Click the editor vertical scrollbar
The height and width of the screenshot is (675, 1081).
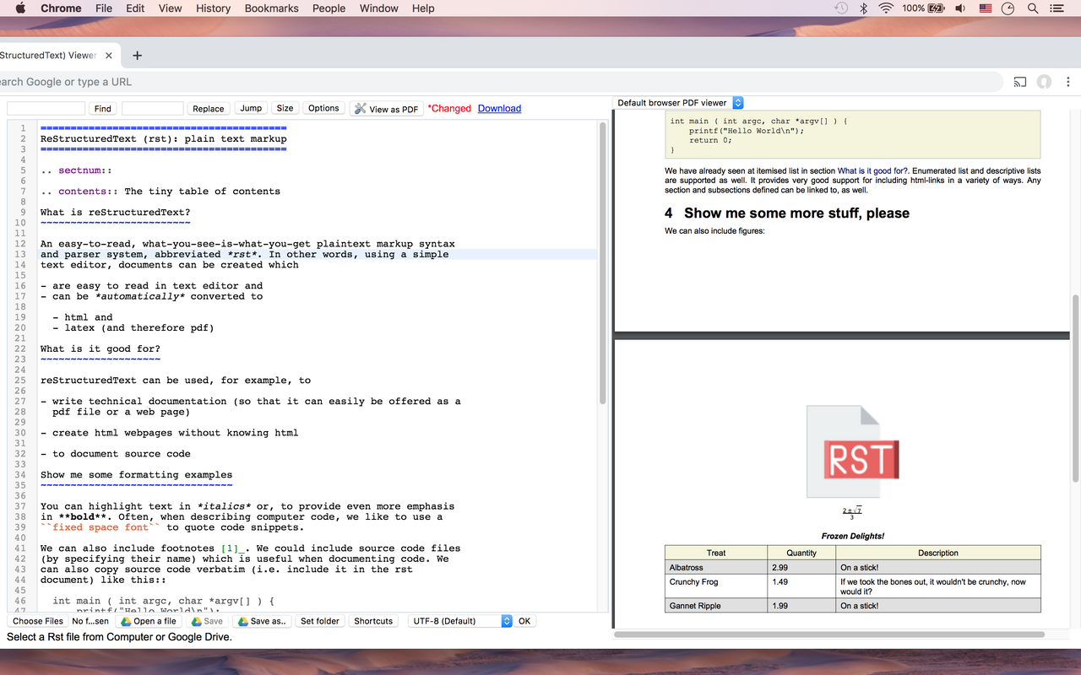click(x=602, y=263)
